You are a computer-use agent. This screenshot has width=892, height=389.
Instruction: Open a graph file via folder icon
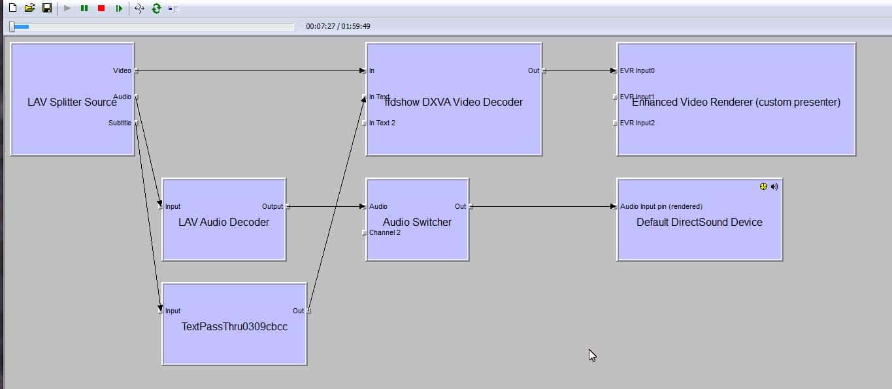pos(29,8)
